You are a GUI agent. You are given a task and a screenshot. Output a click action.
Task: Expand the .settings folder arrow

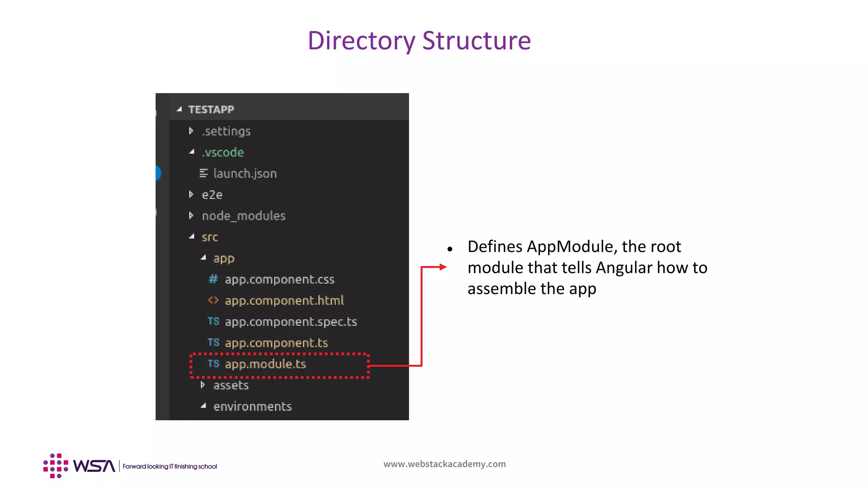191,131
